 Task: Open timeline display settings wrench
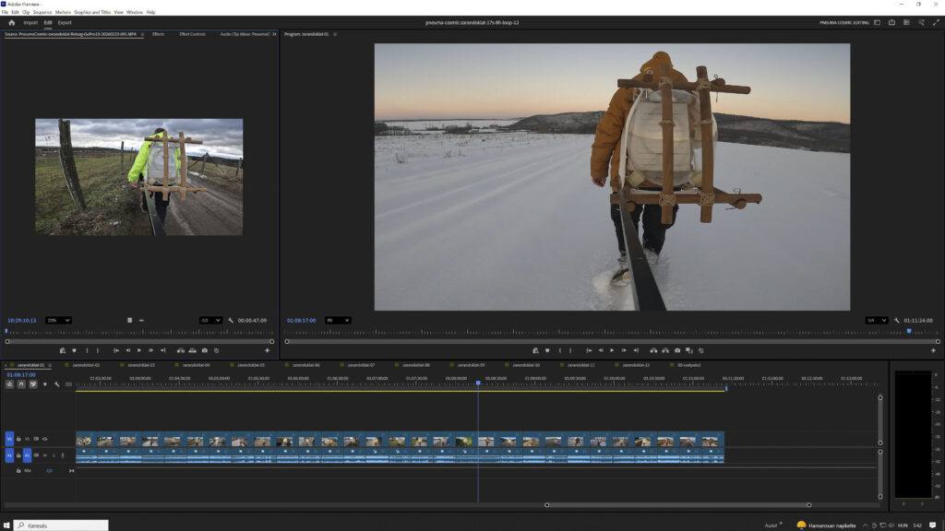tap(56, 384)
